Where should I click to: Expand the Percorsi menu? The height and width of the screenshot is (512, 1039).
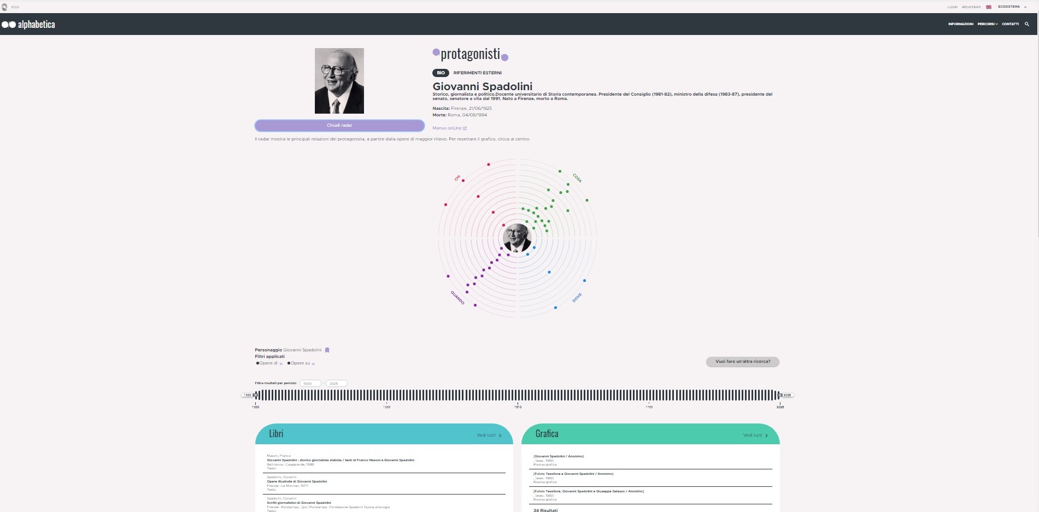987,24
